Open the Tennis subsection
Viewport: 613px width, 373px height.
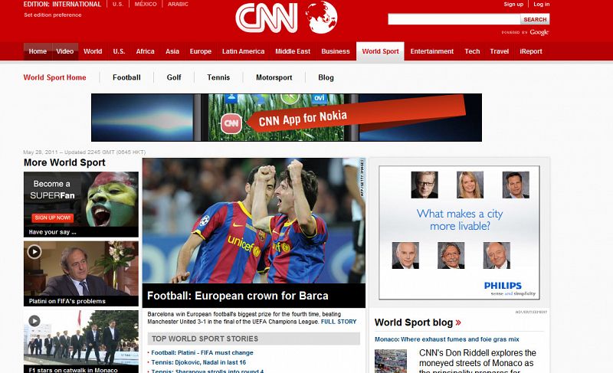point(218,77)
